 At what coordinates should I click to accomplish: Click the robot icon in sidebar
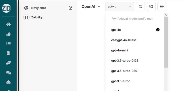coord(9,82)
